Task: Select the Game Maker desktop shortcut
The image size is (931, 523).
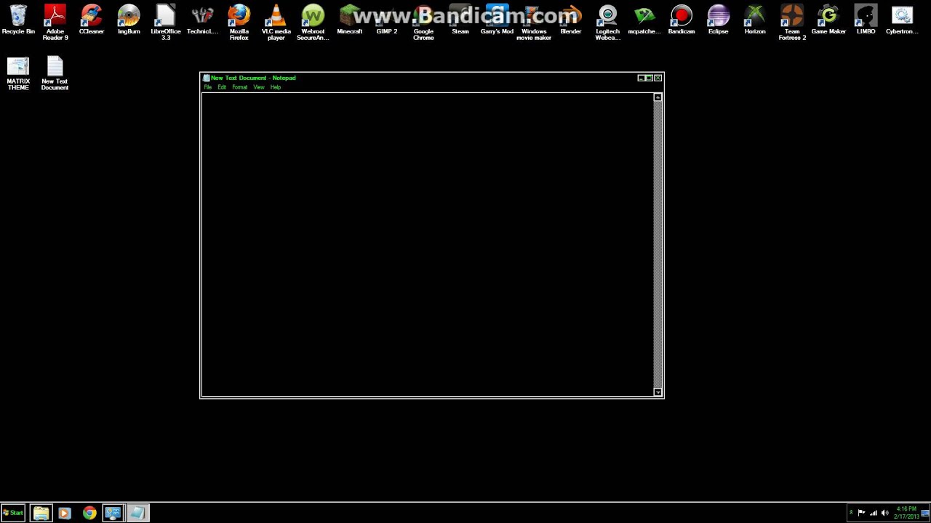Action: coord(828,20)
